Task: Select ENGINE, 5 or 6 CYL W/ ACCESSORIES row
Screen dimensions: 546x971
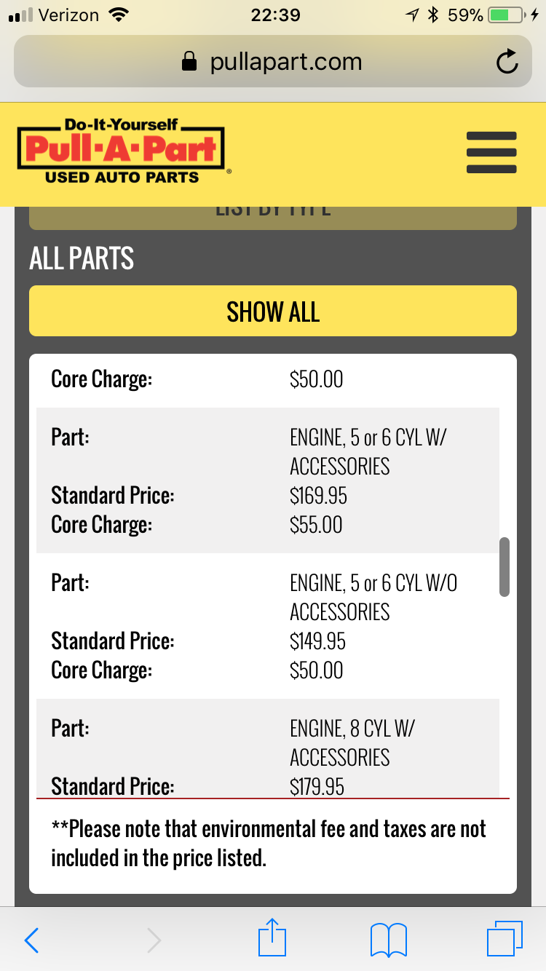Action: tap(268, 480)
